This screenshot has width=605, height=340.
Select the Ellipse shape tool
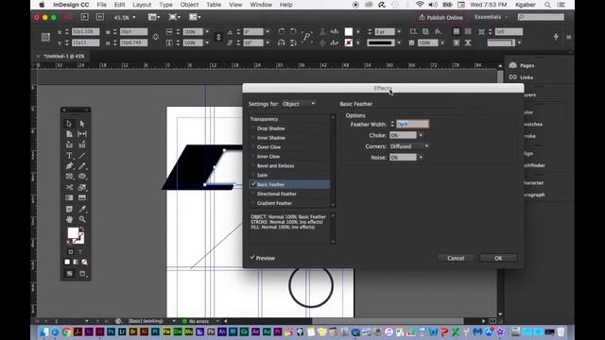click(x=82, y=177)
